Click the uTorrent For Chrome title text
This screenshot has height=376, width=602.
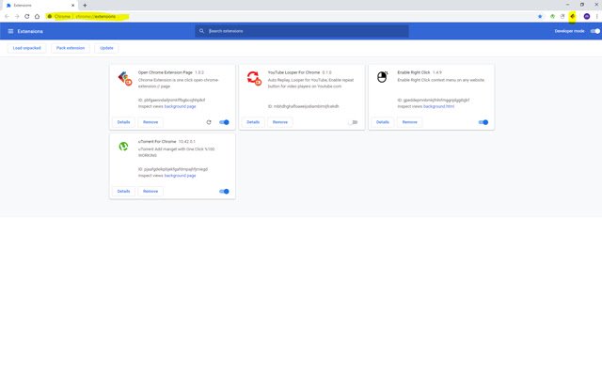tap(157, 141)
